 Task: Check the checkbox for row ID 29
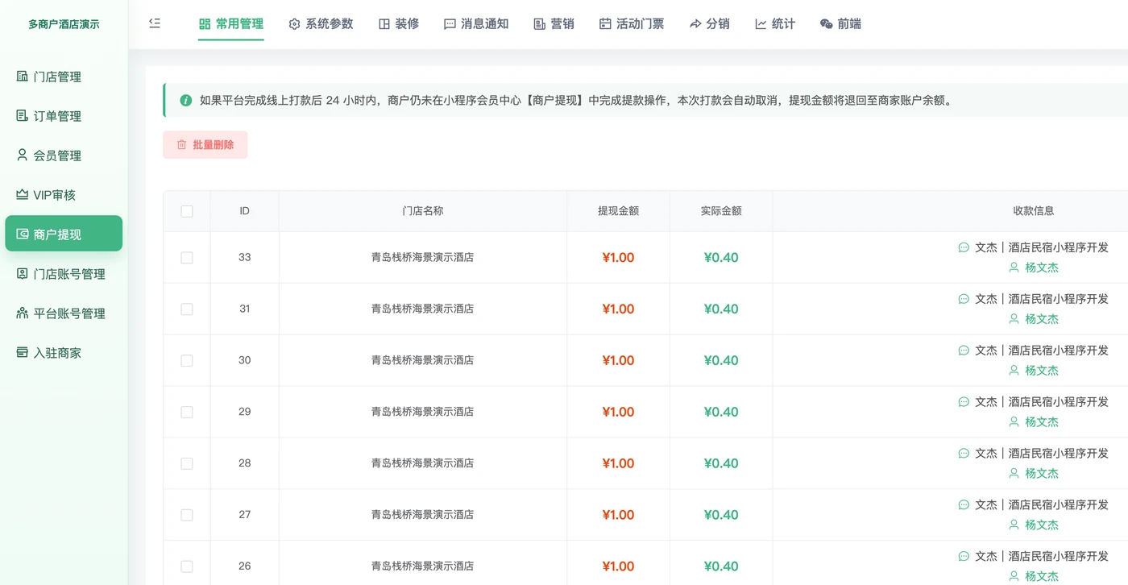(x=187, y=412)
